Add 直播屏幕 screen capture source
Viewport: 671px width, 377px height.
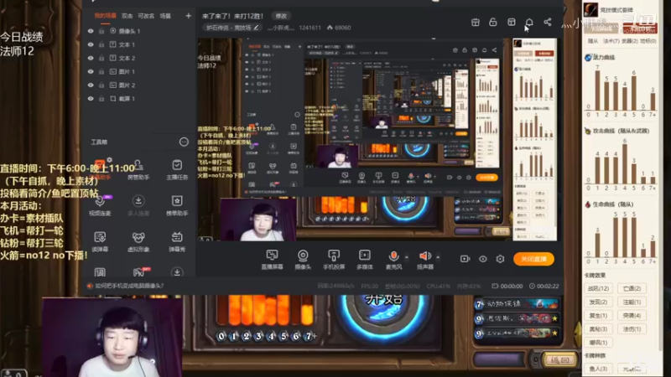click(272, 260)
